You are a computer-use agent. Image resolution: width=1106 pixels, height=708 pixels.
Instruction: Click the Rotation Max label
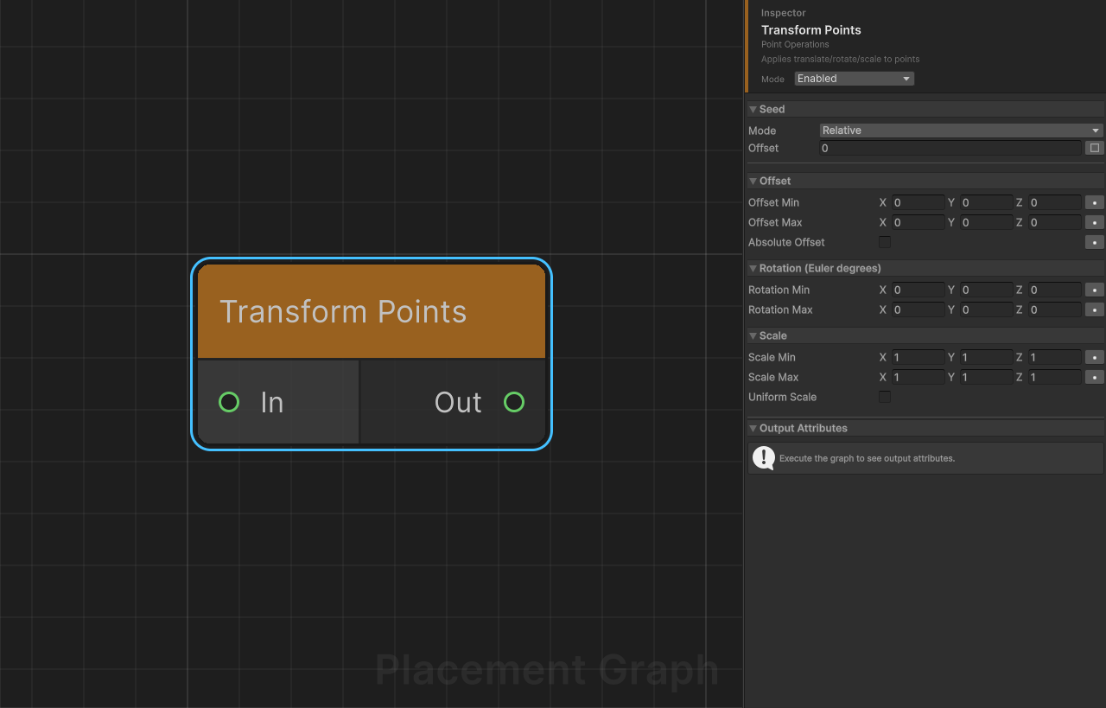(781, 309)
